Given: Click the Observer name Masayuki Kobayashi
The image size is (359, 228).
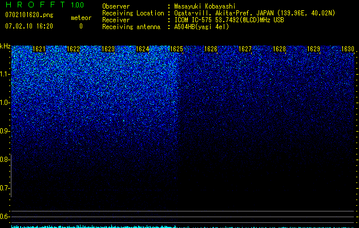Looking at the screenshot, I should coord(205,6).
